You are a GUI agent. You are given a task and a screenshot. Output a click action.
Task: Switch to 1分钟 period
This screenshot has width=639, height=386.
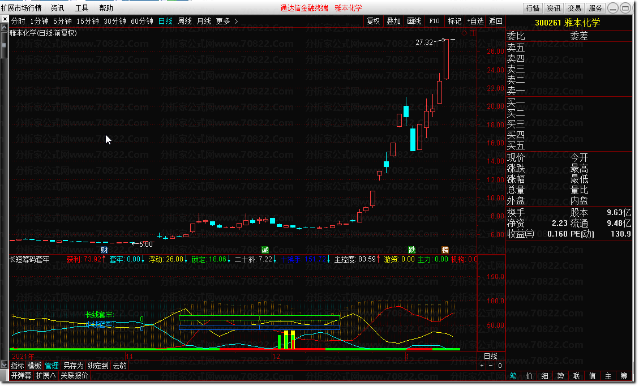click(x=39, y=21)
